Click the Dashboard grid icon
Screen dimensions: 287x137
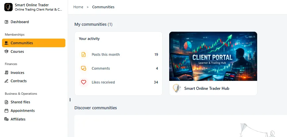[6, 22]
